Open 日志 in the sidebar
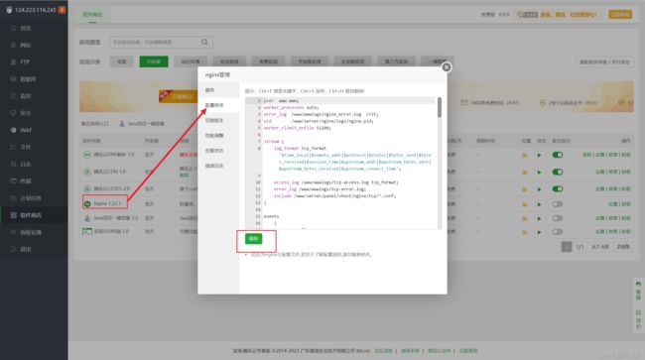Image resolution: width=645 pixels, height=360 pixels. (26, 164)
